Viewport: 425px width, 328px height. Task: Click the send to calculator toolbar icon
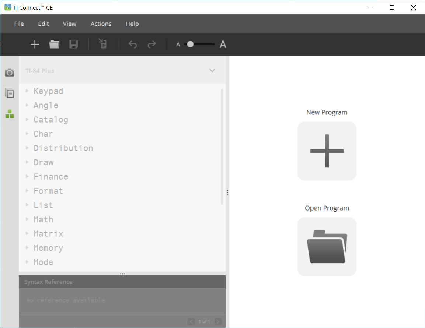click(103, 44)
